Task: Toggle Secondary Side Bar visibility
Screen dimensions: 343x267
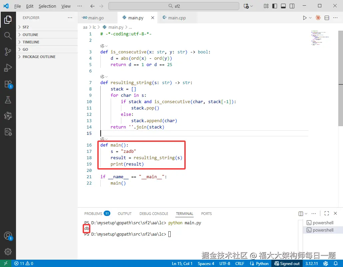Action: tap(292, 6)
